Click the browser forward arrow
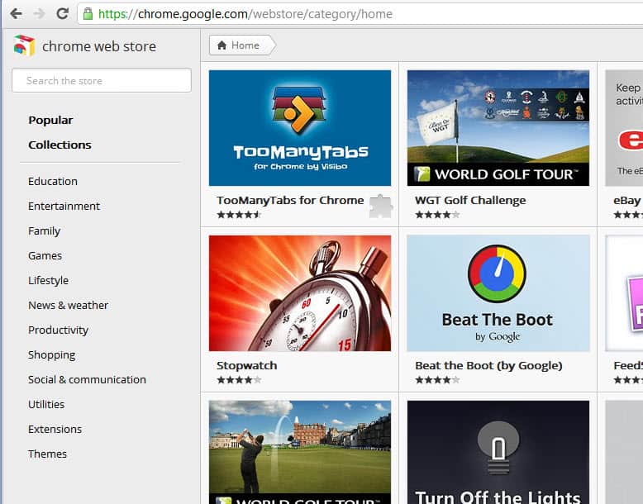 [39, 13]
